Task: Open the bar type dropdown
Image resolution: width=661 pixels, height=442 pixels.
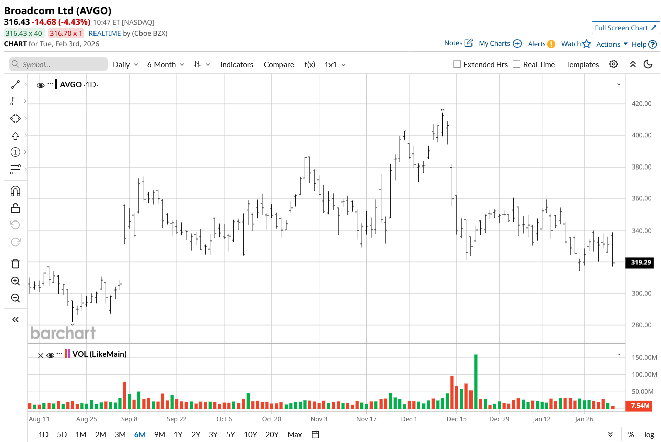Action: pos(202,64)
